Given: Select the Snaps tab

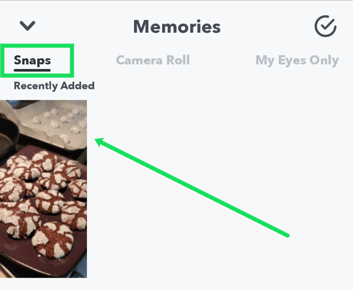Looking at the screenshot, I should [x=32, y=60].
